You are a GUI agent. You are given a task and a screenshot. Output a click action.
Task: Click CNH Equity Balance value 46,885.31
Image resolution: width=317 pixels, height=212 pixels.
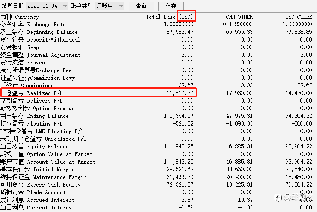pos(239,146)
